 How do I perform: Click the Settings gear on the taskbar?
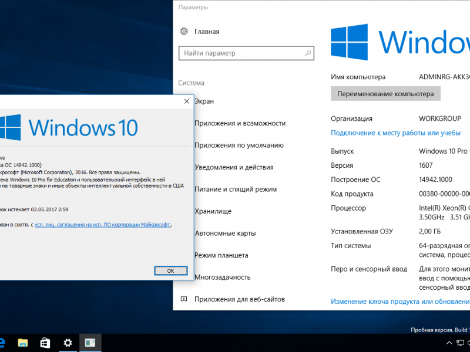click(x=68, y=343)
